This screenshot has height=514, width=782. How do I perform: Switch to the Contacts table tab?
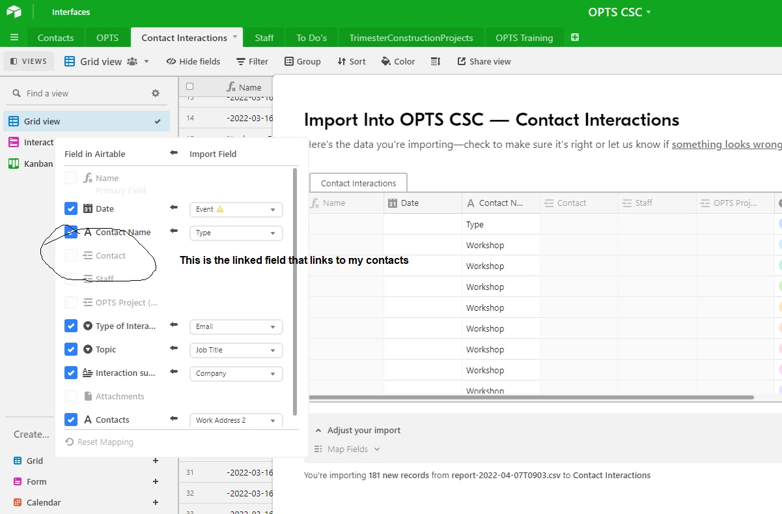(x=55, y=38)
